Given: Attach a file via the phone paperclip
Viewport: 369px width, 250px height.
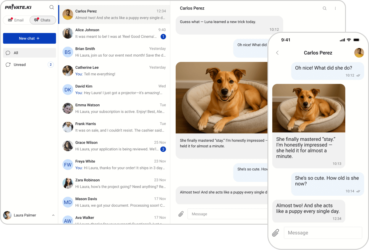Looking at the screenshot, I should [275, 233].
